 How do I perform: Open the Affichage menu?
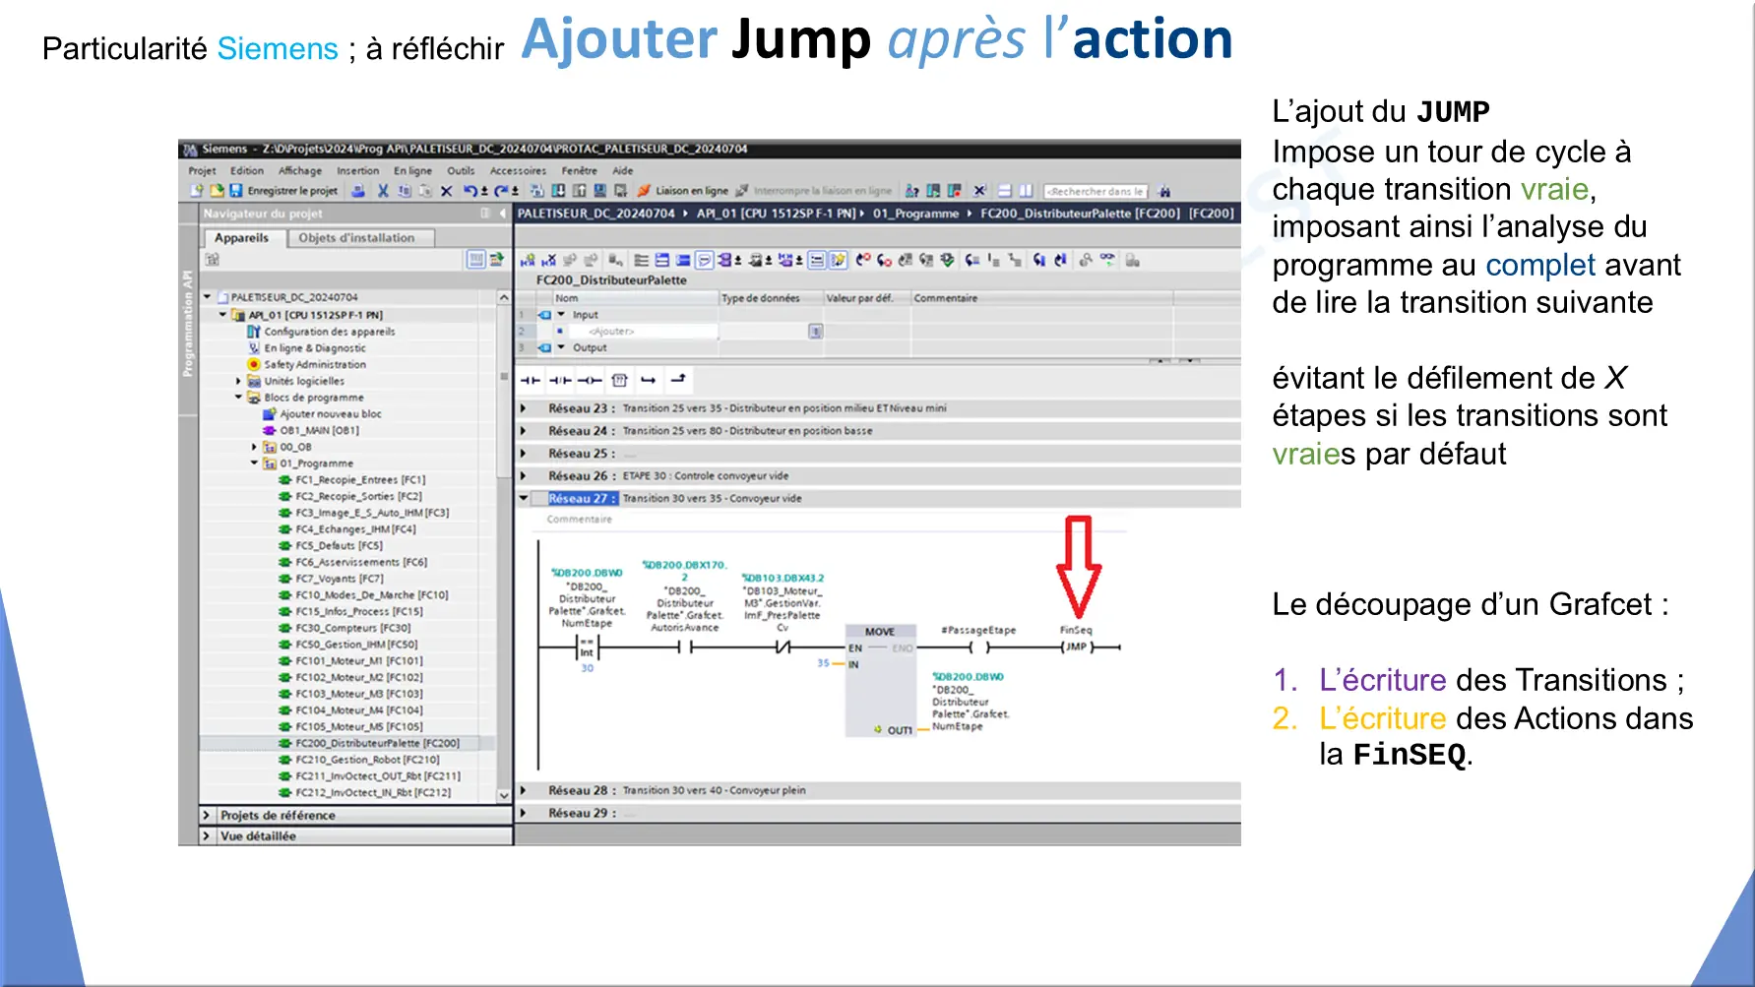300,170
